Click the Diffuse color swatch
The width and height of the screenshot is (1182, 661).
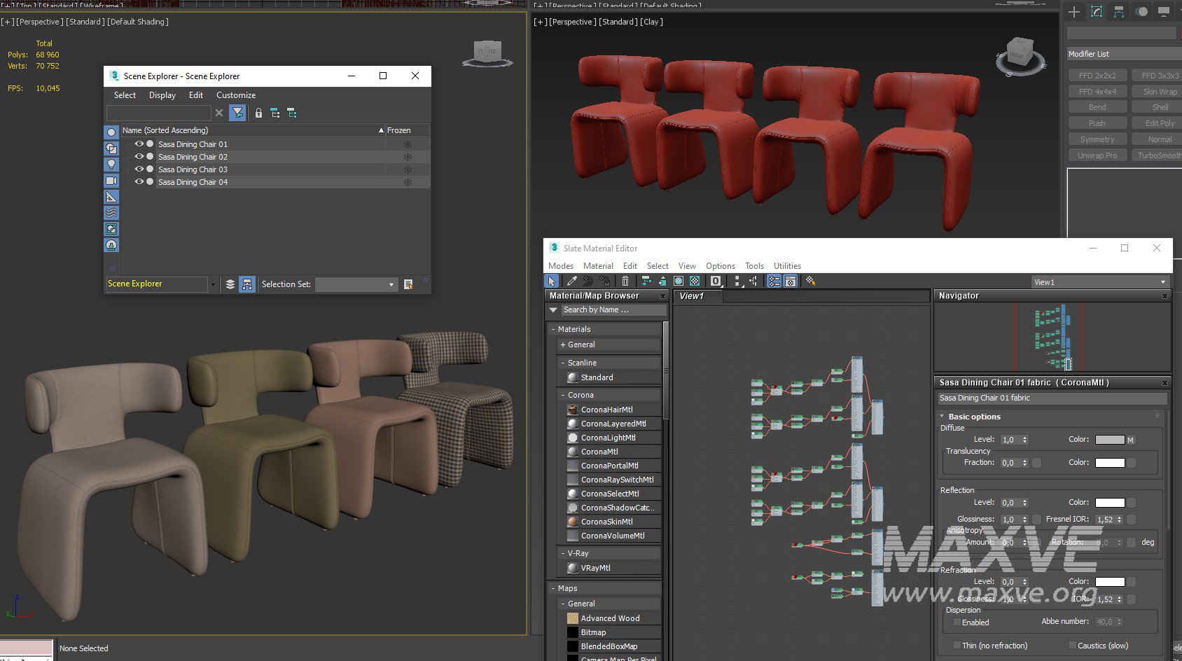coord(1109,440)
